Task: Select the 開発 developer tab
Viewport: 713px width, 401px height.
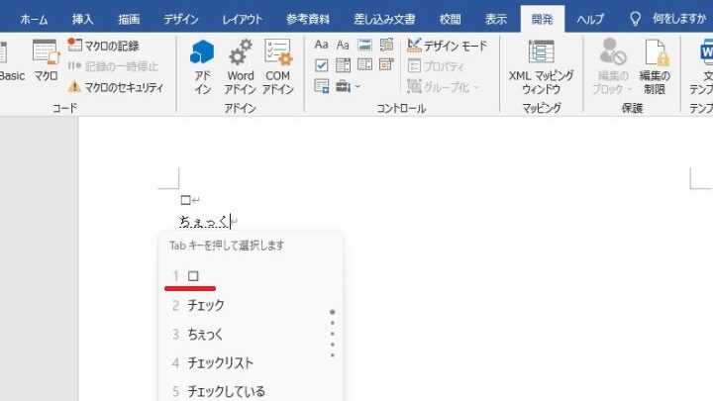Action: [x=542, y=19]
